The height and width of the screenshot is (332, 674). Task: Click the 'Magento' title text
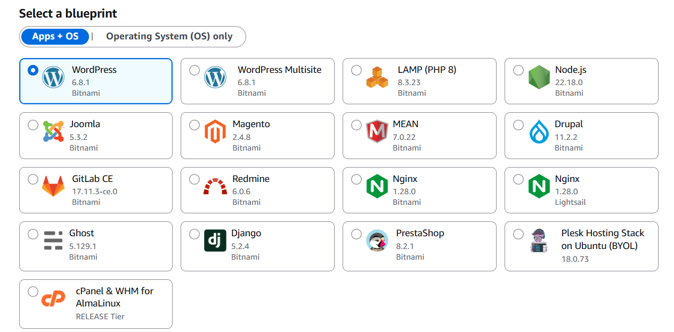(x=251, y=124)
